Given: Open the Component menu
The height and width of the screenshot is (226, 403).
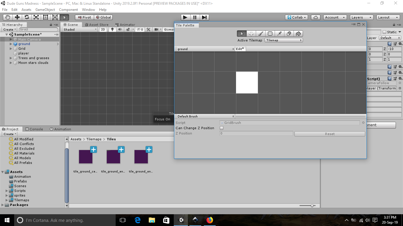Looking at the screenshot, I should [68, 9].
